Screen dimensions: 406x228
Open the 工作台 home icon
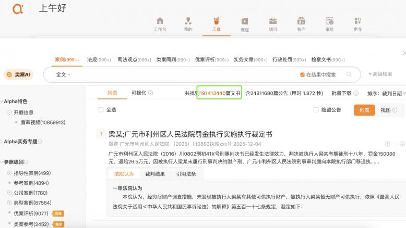pyautogui.click(x=160, y=21)
